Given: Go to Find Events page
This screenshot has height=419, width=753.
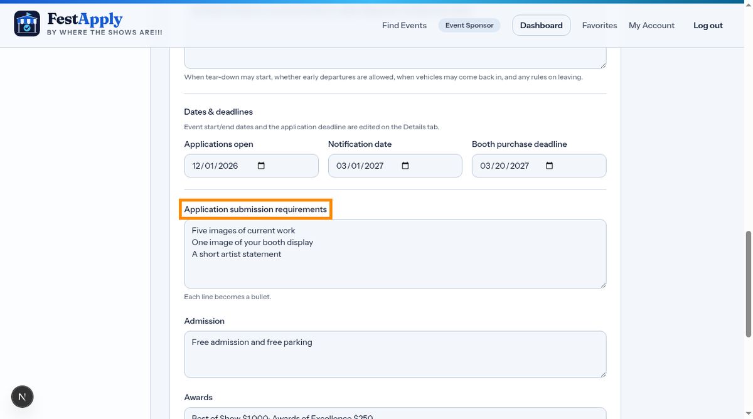Looking at the screenshot, I should pos(404,25).
